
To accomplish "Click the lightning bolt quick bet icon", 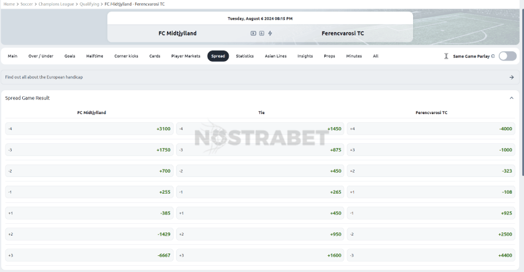I will [270, 33].
